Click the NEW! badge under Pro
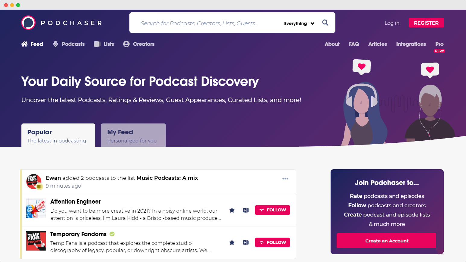Image resolution: width=466 pixels, height=262 pixels. point(439,51)
